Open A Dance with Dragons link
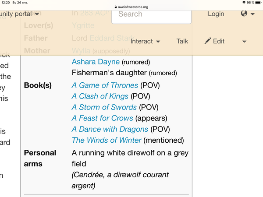This screenshot has width=263, height=197. coord(110,129)
